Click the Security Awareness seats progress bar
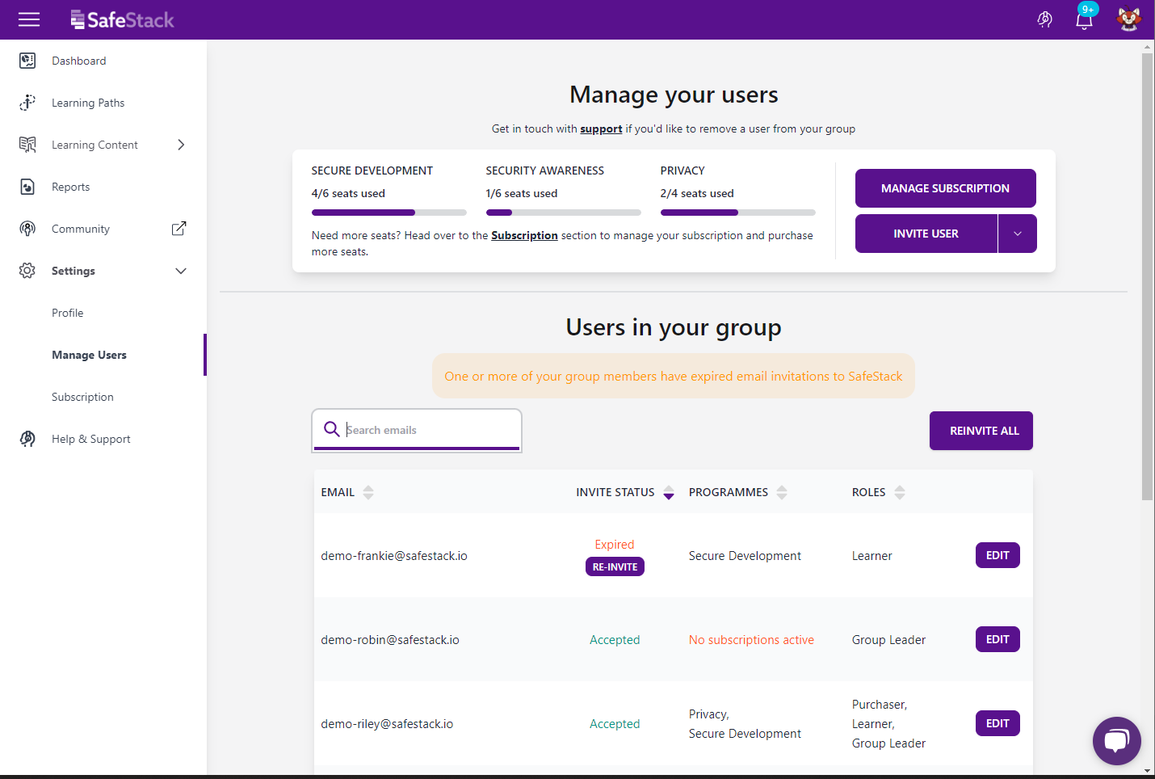The width and height of the screenshot is (1155, 779). pyautogui.click(x=564, y=213)
